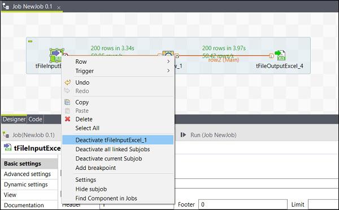Click the tFileOutputExcel_4 label
The image size is (339, 210).
pos(280,66)
